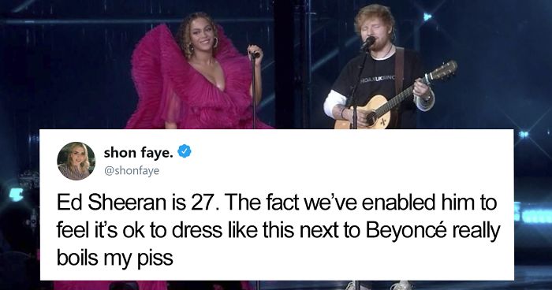
Task: Click the blue verified checkmark badge
Action: click(185, 151)
